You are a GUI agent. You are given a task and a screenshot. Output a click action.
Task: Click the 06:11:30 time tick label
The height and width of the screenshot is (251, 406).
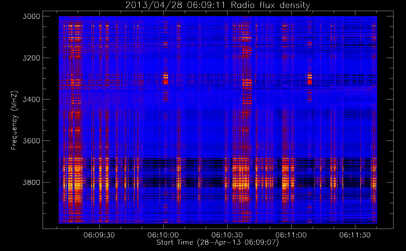[x=355, y=235]
